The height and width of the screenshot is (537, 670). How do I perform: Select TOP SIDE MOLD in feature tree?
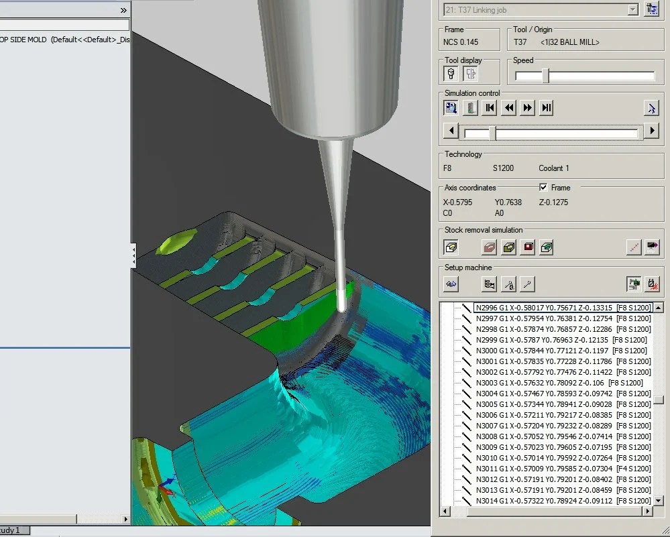click(x=40, y=40)
